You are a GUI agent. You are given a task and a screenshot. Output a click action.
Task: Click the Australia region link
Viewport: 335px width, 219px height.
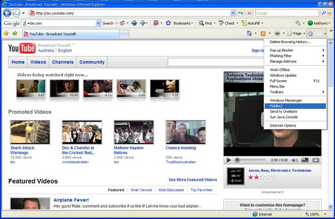coord(46,50)
